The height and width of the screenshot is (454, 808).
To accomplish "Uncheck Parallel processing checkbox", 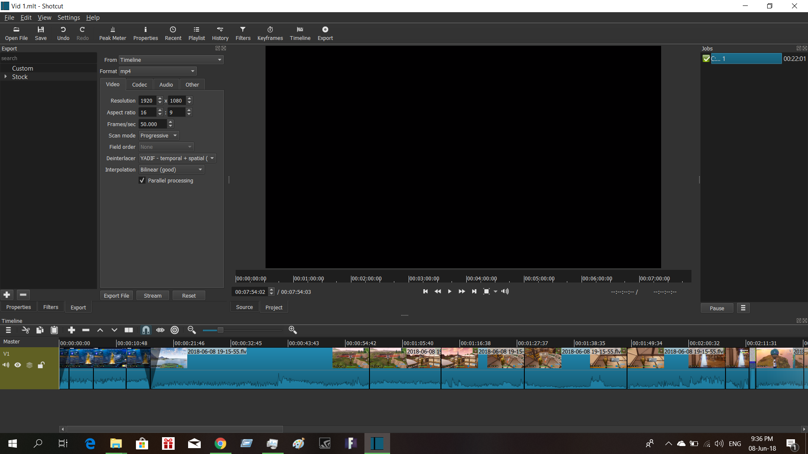I will pyautogui.click(x=142, y=180).
